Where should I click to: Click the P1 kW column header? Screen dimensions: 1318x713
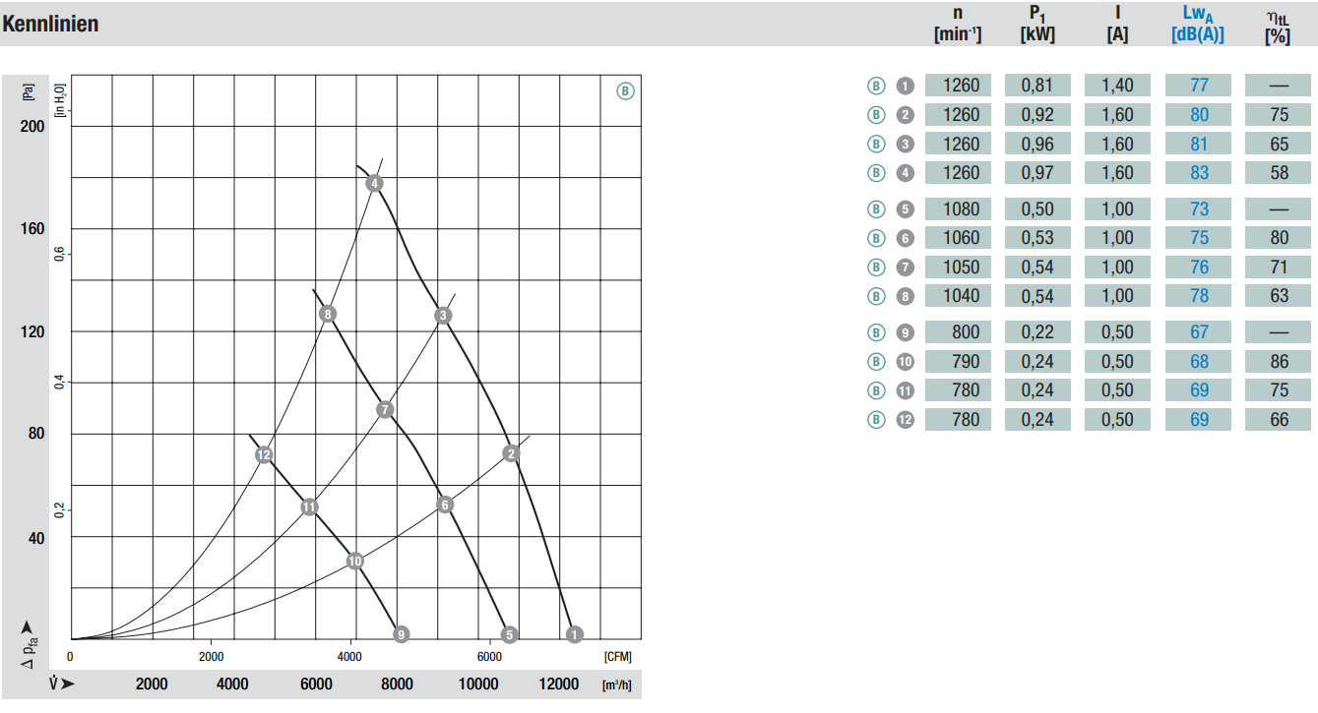pos(1037,24)
